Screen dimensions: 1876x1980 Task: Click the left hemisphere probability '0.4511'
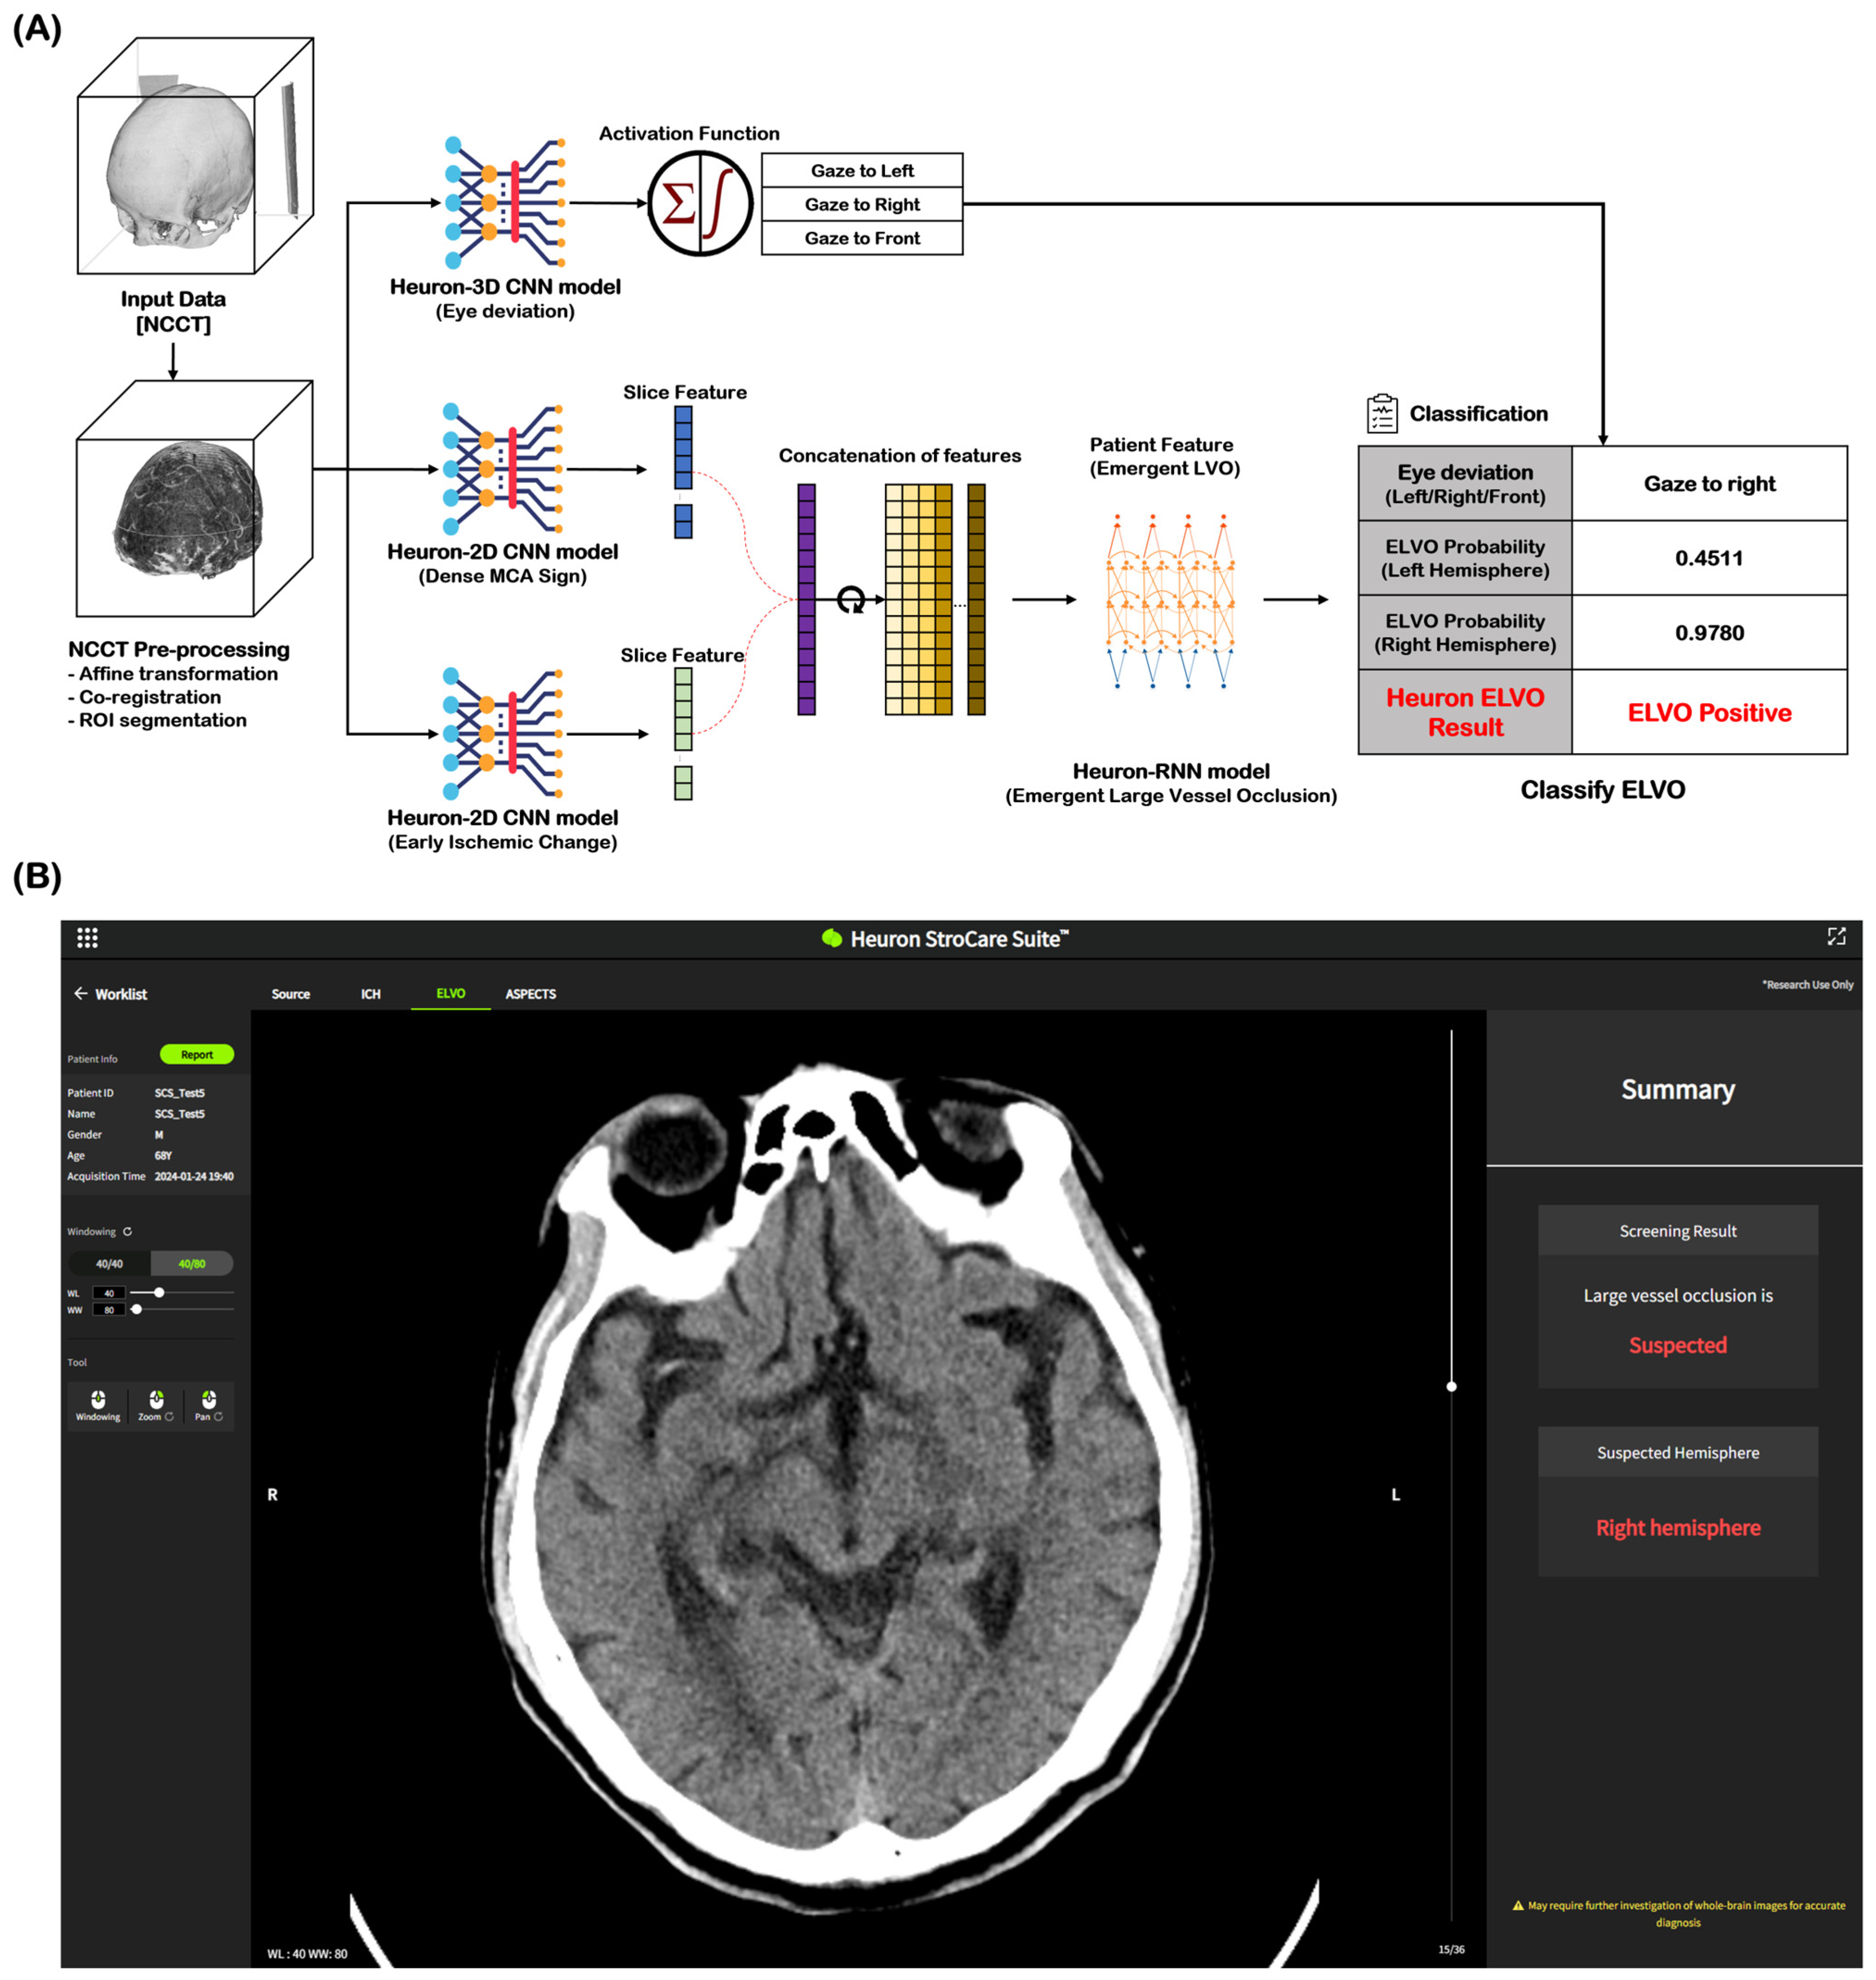tap(1709, 558)
